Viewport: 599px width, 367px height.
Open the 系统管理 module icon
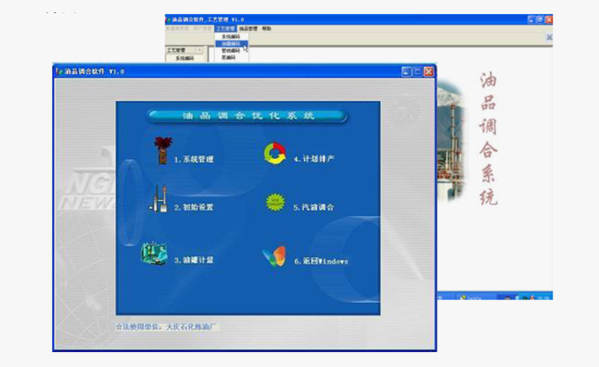pos(163,150)
